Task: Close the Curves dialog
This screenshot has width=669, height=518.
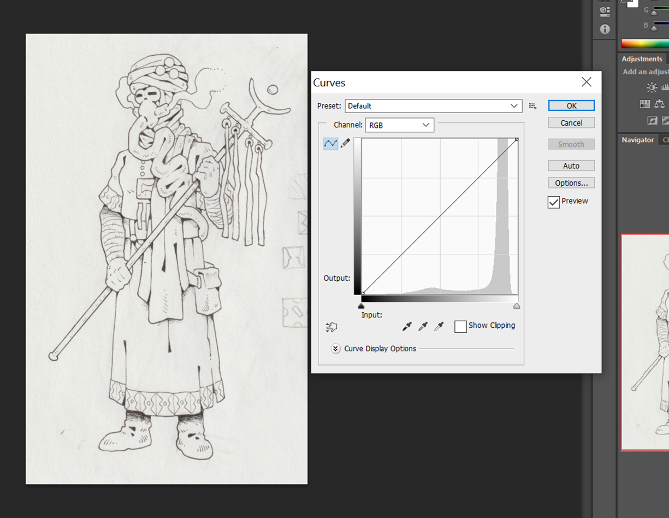Action: click(587, 82)
